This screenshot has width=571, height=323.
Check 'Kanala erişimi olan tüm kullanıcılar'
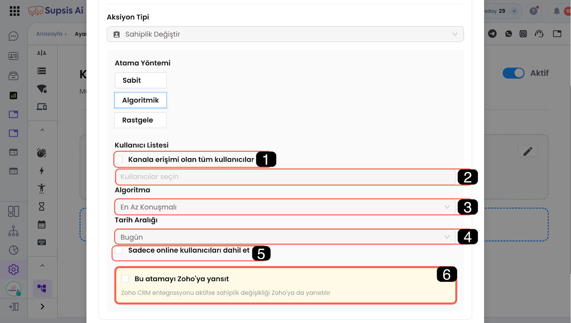(x=119, y=159)
